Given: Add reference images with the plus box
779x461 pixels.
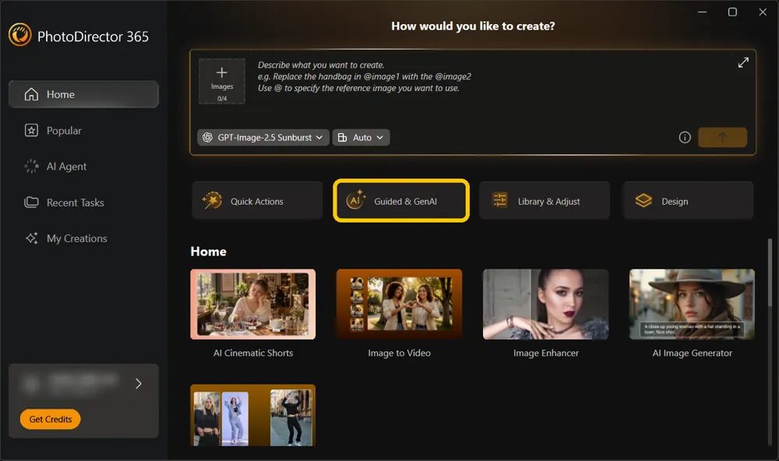Looking at the screenshot, I should coord(221,81).
